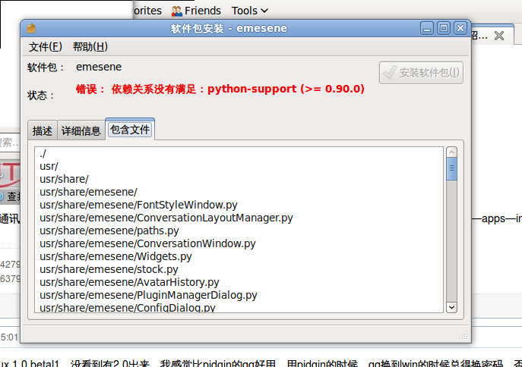This screenshot has width=522, height=367.
Task: Click the red python-support dependency error text
Action: (x=220, y=89)
